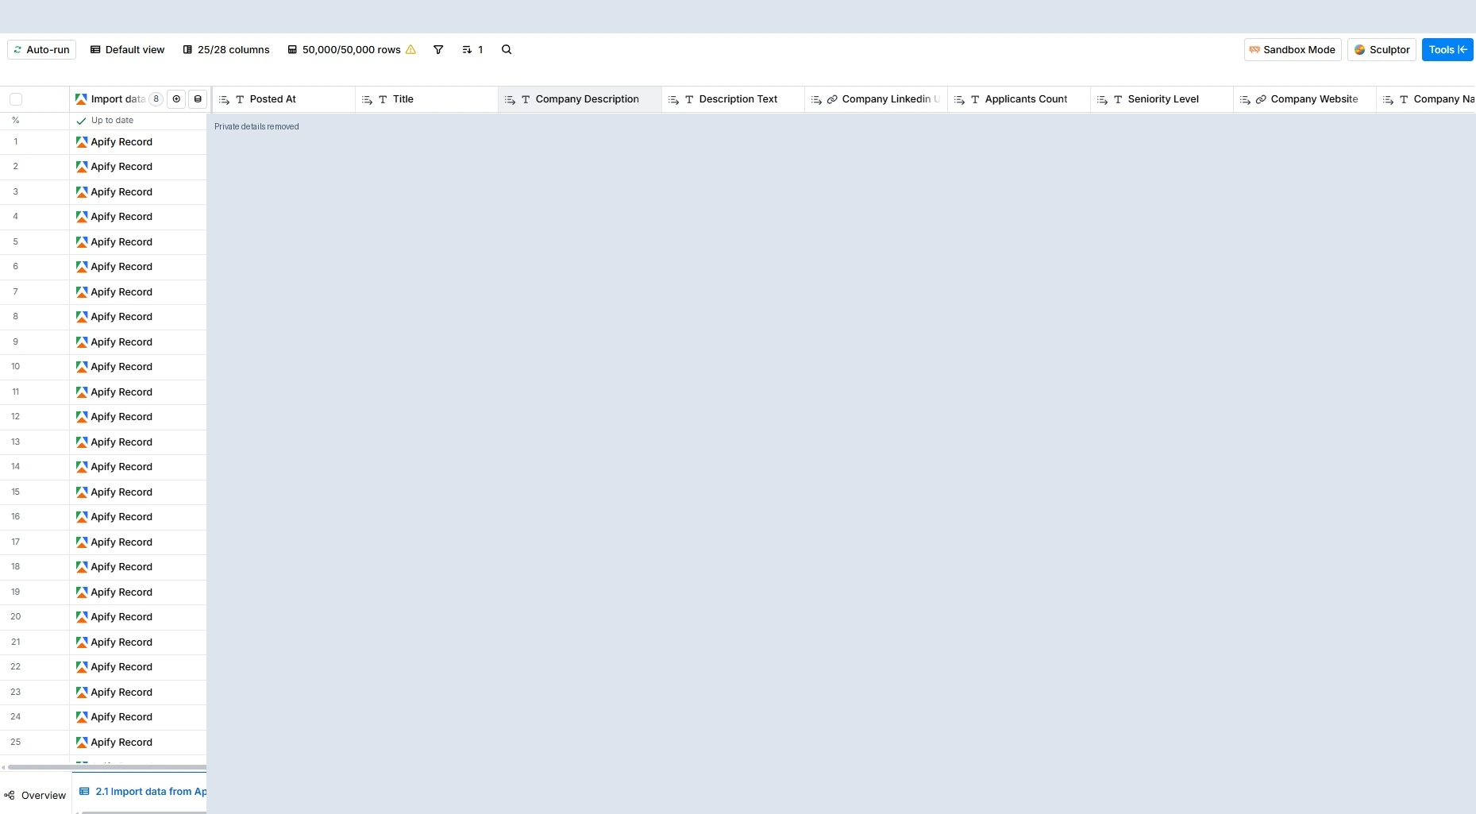Open Apify Record in row 13

[x=121, y=442]
